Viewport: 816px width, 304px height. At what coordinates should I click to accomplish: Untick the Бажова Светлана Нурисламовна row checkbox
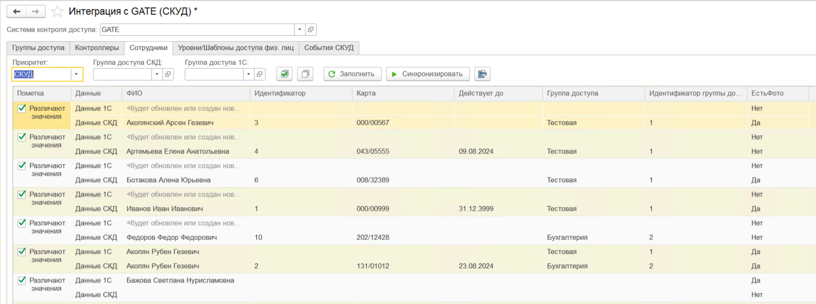point(22,280)
